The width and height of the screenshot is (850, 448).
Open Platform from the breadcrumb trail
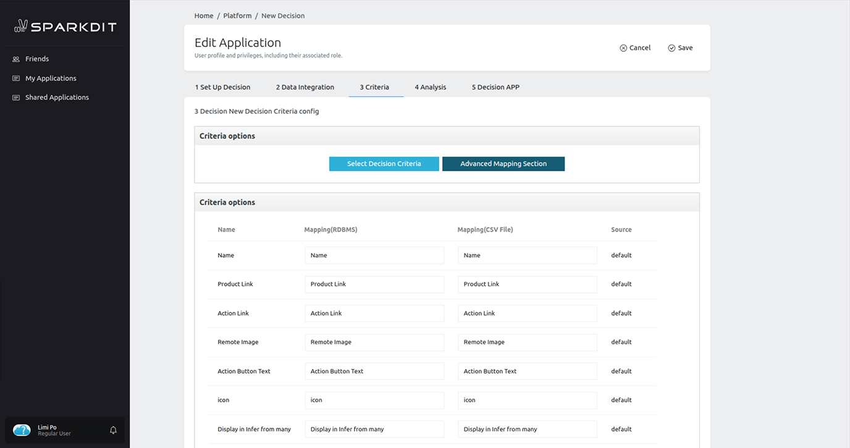[x=237, y=15]
